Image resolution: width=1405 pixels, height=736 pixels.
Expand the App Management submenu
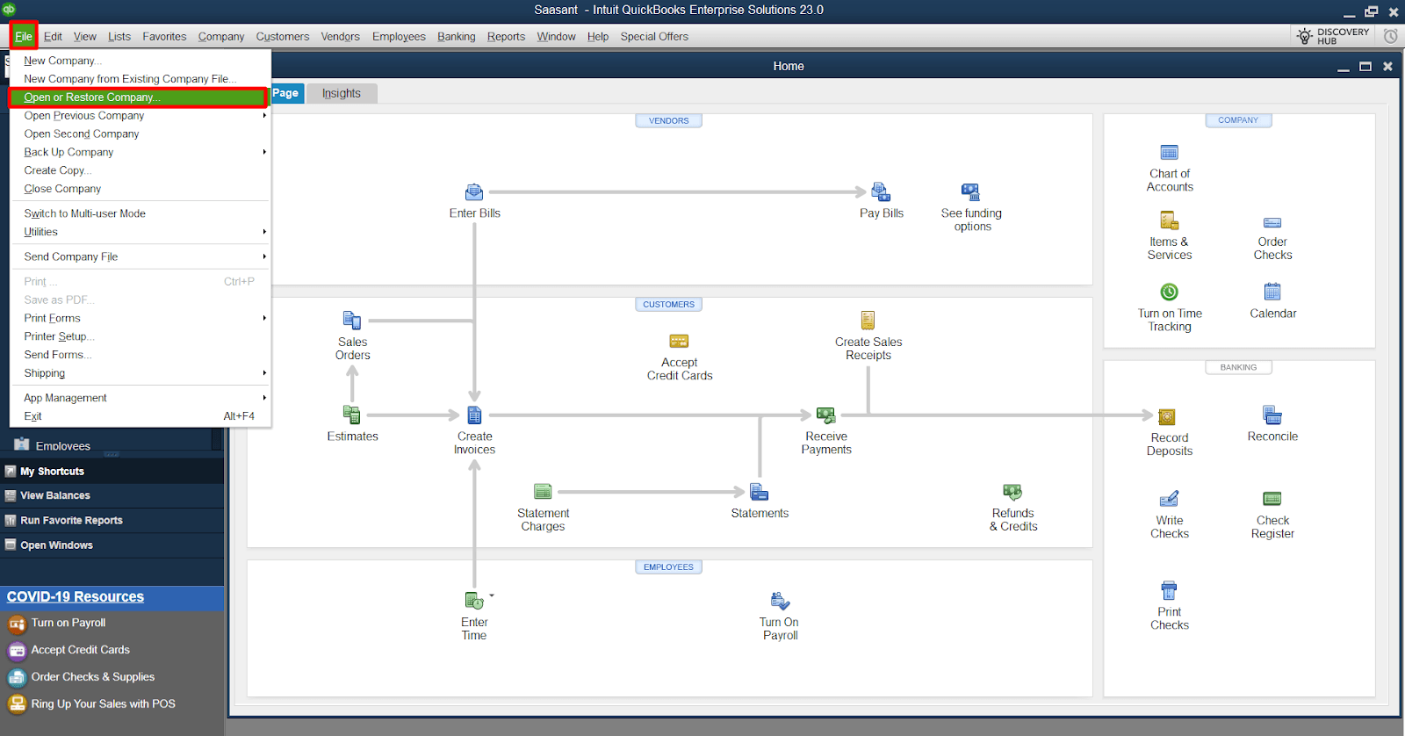pyautogui.click(x=264, y=398)
